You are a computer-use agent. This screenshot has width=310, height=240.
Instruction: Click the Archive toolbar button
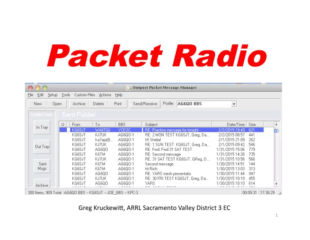pos(79,104)
